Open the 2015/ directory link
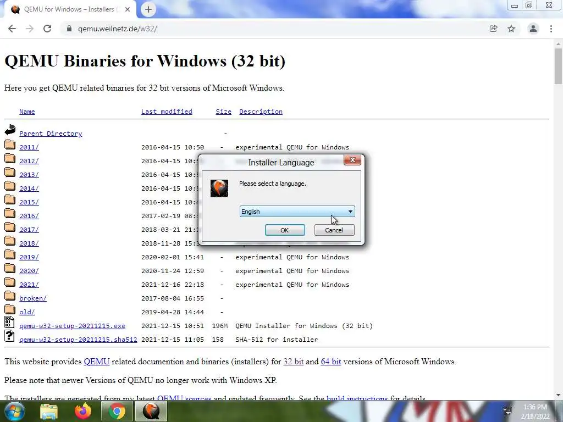The height and width of the screenshot is (422, 563). 29,202
